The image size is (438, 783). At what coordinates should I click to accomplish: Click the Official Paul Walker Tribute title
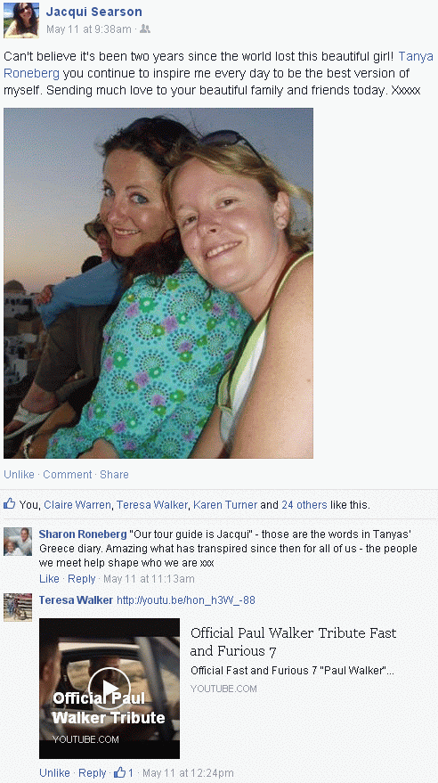pos(293,641)
